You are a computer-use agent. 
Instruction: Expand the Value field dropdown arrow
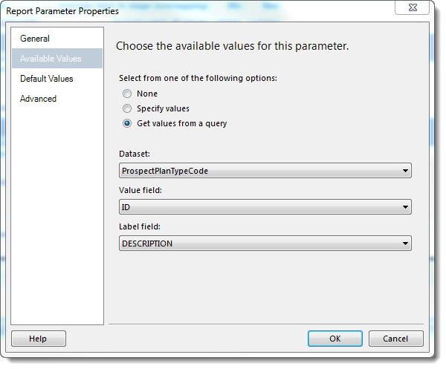[405, 207]
